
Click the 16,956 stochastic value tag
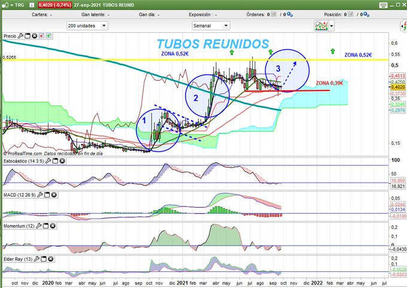coord(397,180)
